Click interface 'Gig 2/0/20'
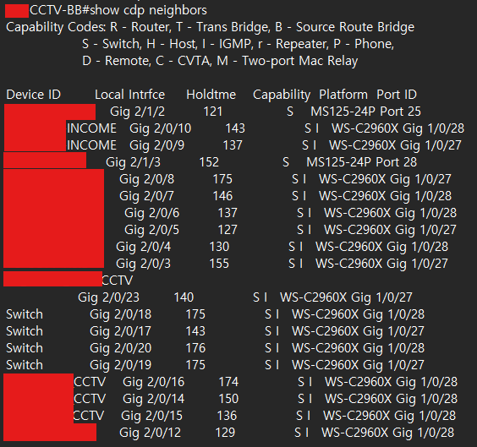Viewport: 477px width, 447px height. coord(120,348)
